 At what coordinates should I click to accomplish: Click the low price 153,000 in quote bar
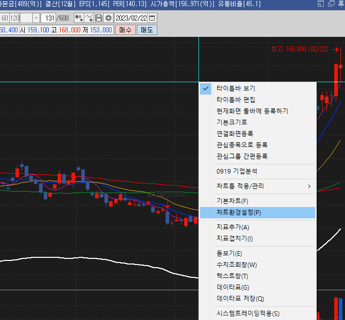(101, 30)
